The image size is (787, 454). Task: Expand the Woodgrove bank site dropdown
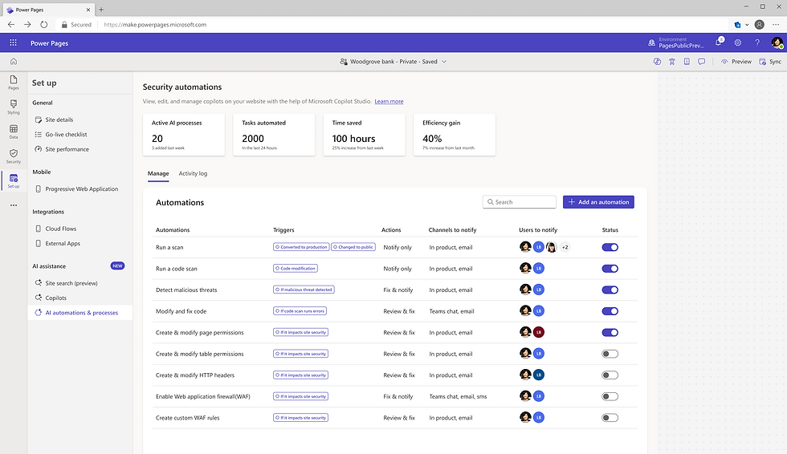[x=444, y=61]
